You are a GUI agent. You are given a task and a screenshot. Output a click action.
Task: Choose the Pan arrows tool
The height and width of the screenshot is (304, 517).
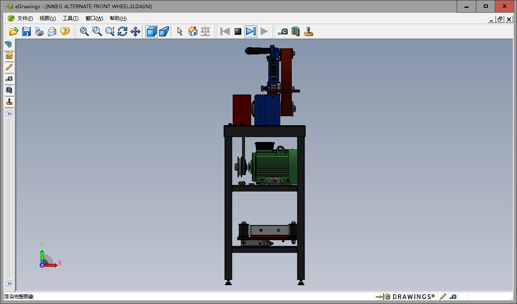pyautogui.click(x=135, y=32)
